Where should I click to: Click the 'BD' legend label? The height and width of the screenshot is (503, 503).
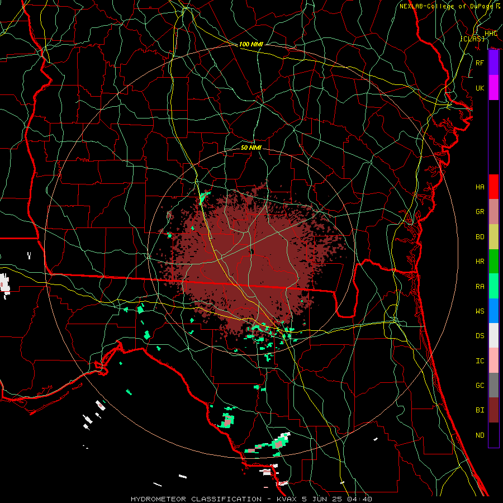click(x=480, y=237)
